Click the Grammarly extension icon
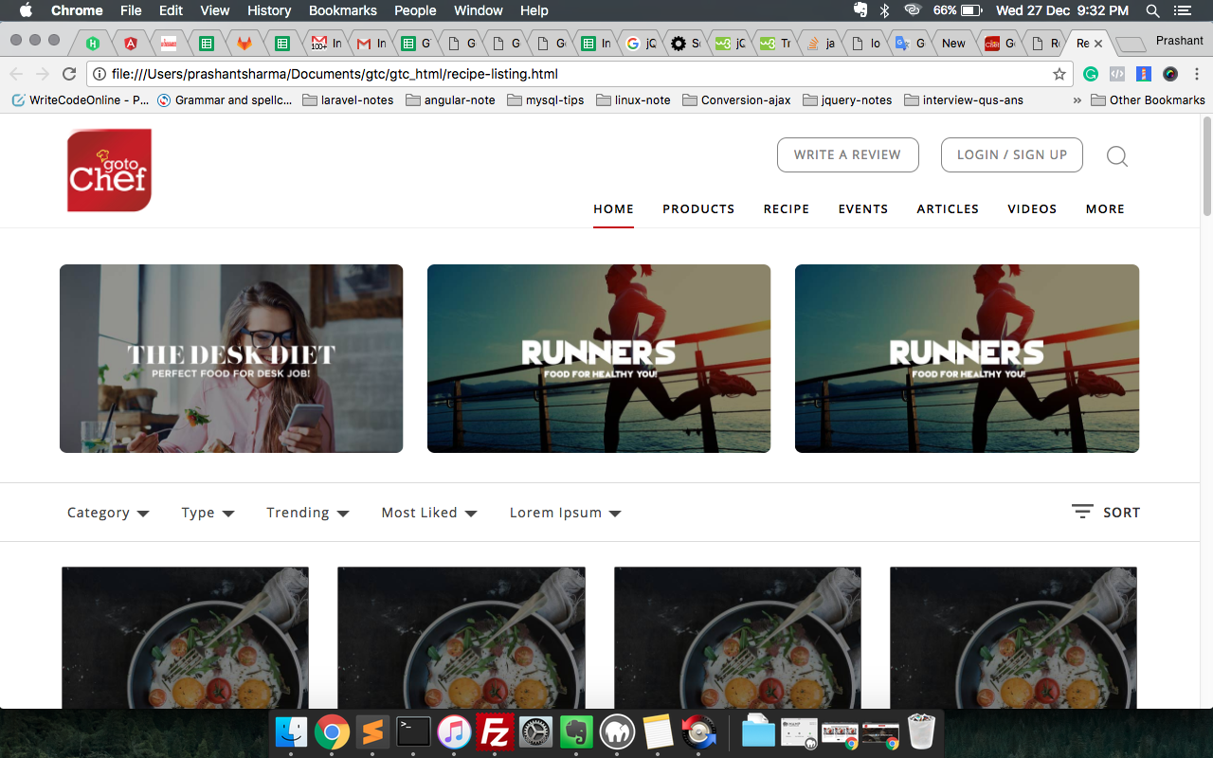 tap(1091, 74)
